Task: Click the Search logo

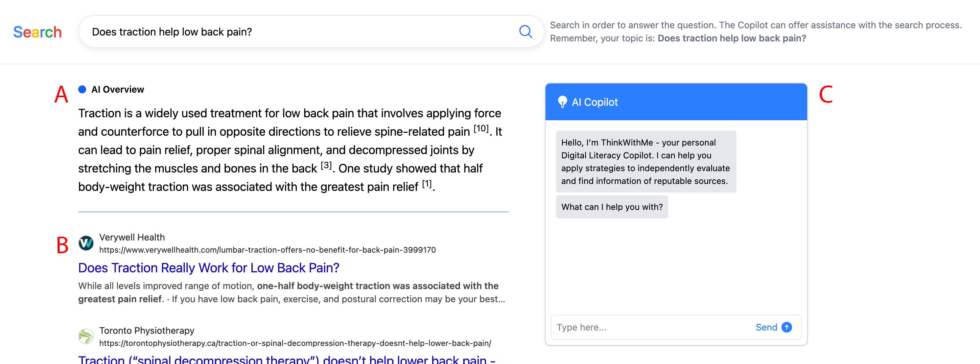Action: pyautogui.click(x=37, y=32)
